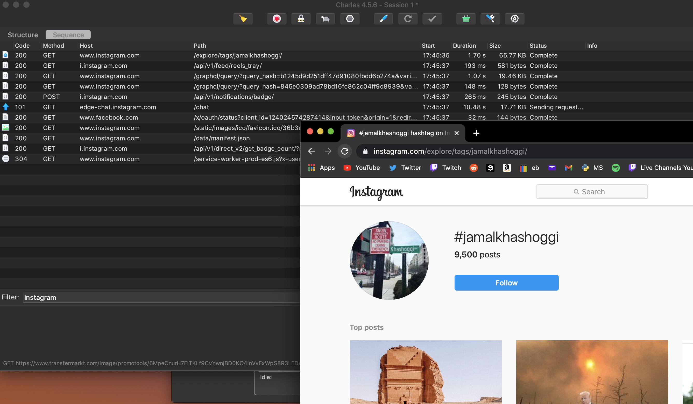Open the Reddit bookmark icon
The width and height of the screenshot is (693, 404).
(473, 168)
